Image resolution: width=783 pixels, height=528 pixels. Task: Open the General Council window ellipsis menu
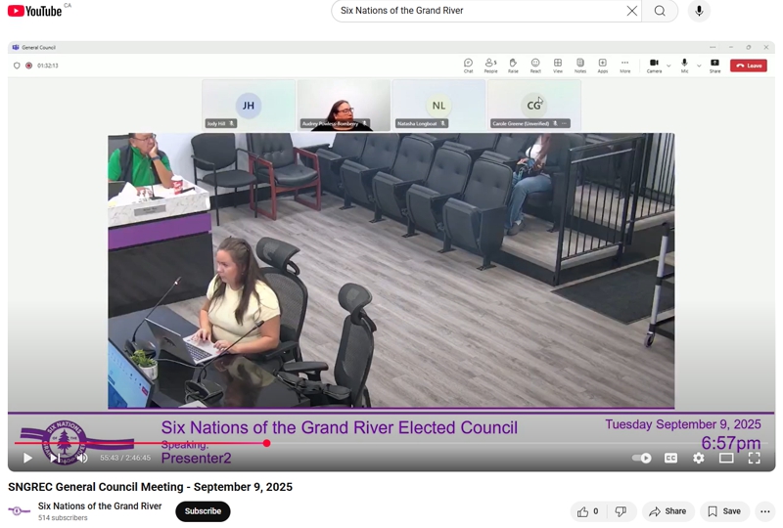[713, 47]
